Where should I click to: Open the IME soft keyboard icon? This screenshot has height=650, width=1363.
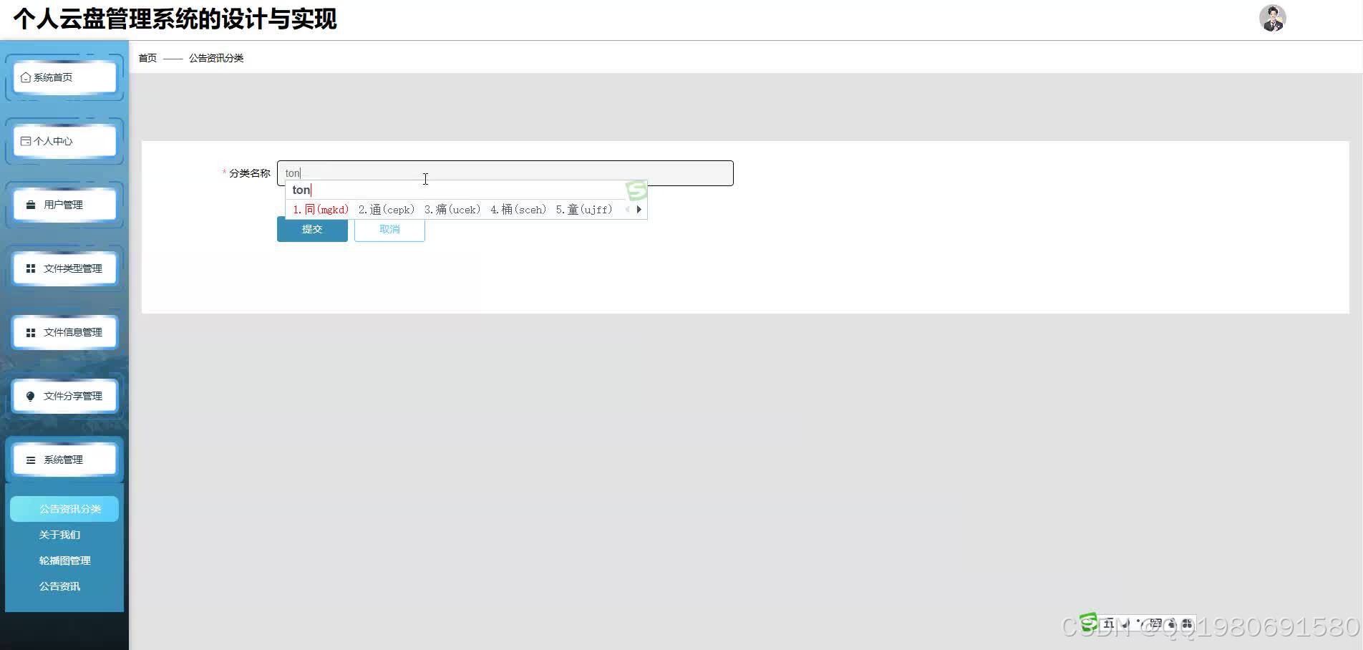(x=1155, y=624)
